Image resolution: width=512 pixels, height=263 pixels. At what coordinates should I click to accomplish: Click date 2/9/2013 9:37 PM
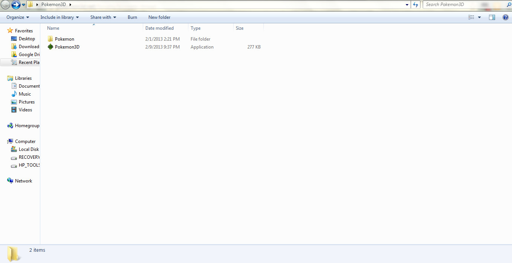coord(162,47)
